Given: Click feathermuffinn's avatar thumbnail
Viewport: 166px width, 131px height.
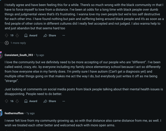Looking at the screenshot, I should (1, 113).
